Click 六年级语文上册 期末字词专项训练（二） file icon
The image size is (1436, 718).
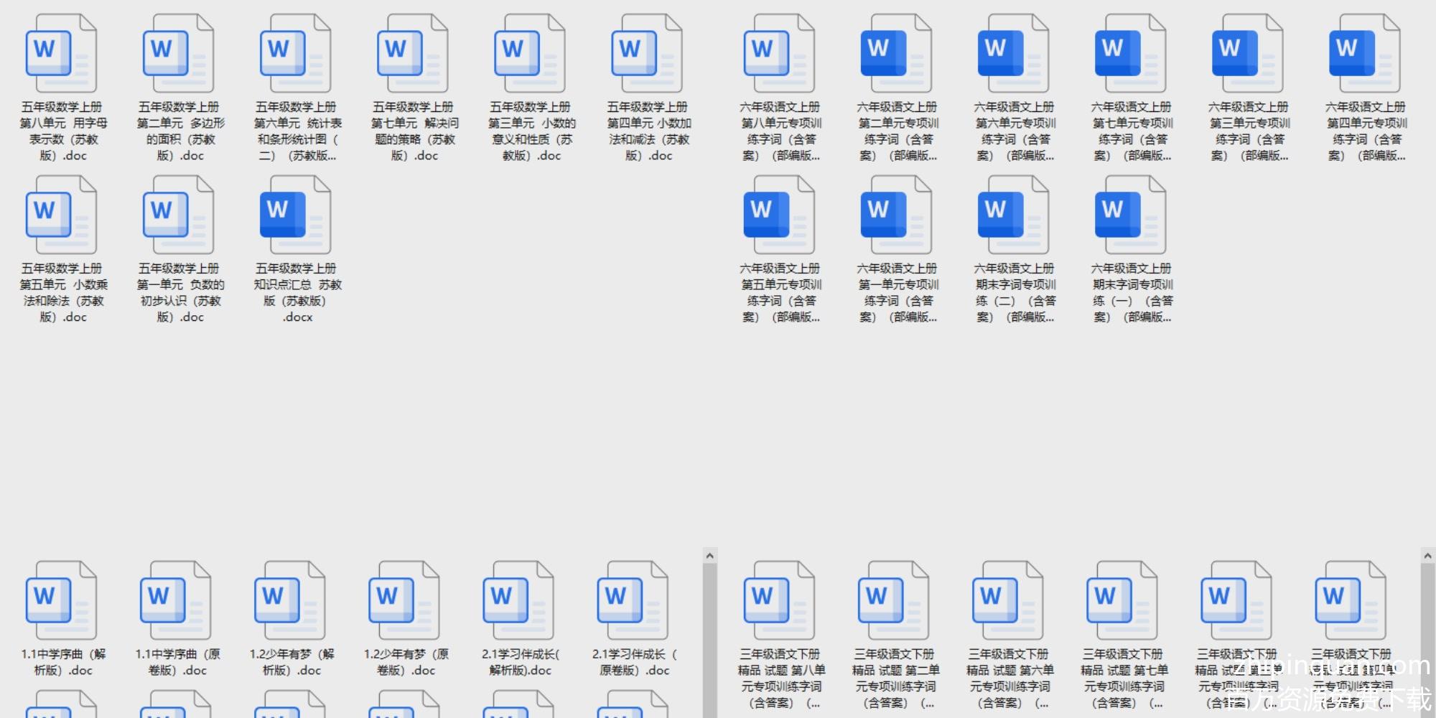[x=1014, y=215]
